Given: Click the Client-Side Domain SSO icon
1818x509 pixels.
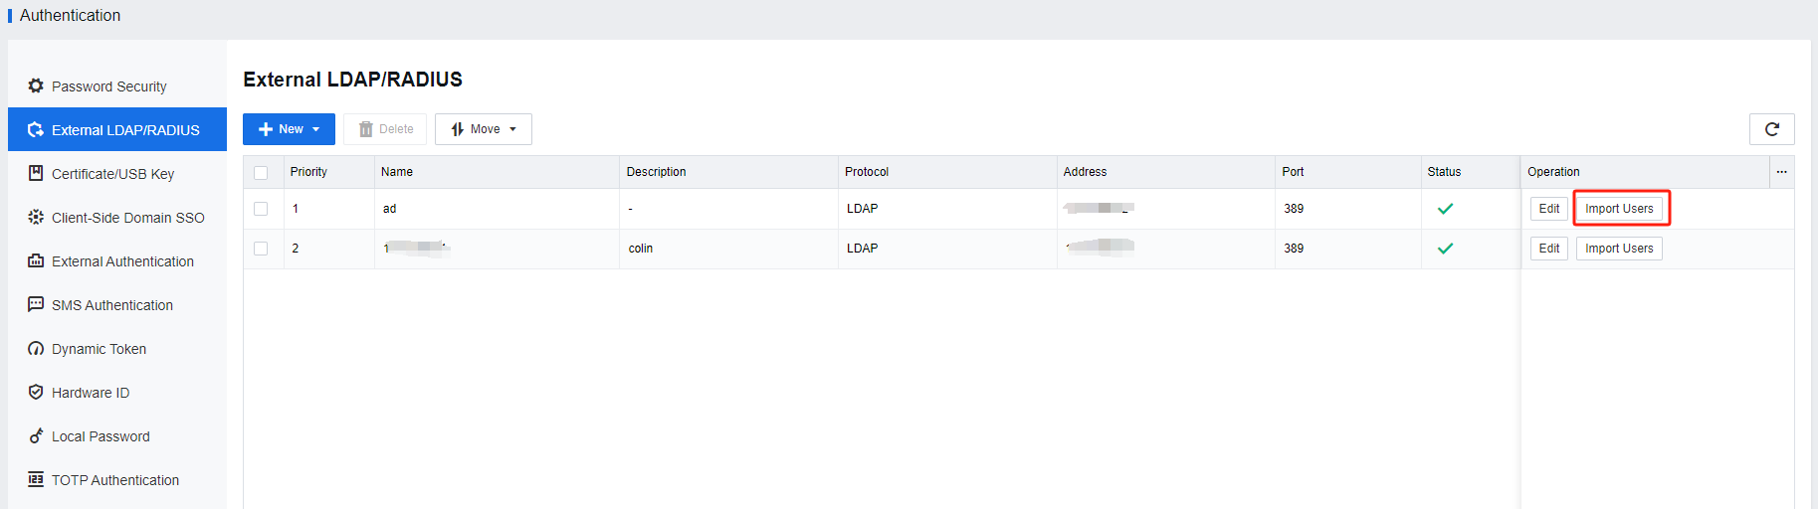Looking at the screenshot, I should click(36, 218).
